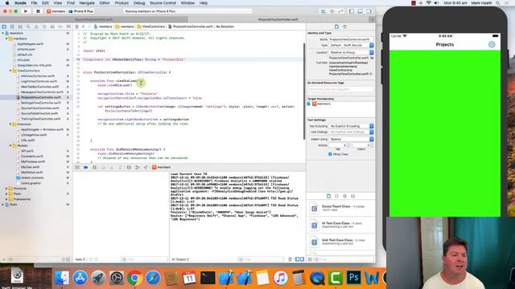Image resolution: width=515 pixels, height=289 pixels.
Task: Open the Quick Help inspector tab
Action: click(x=345, y=26)
